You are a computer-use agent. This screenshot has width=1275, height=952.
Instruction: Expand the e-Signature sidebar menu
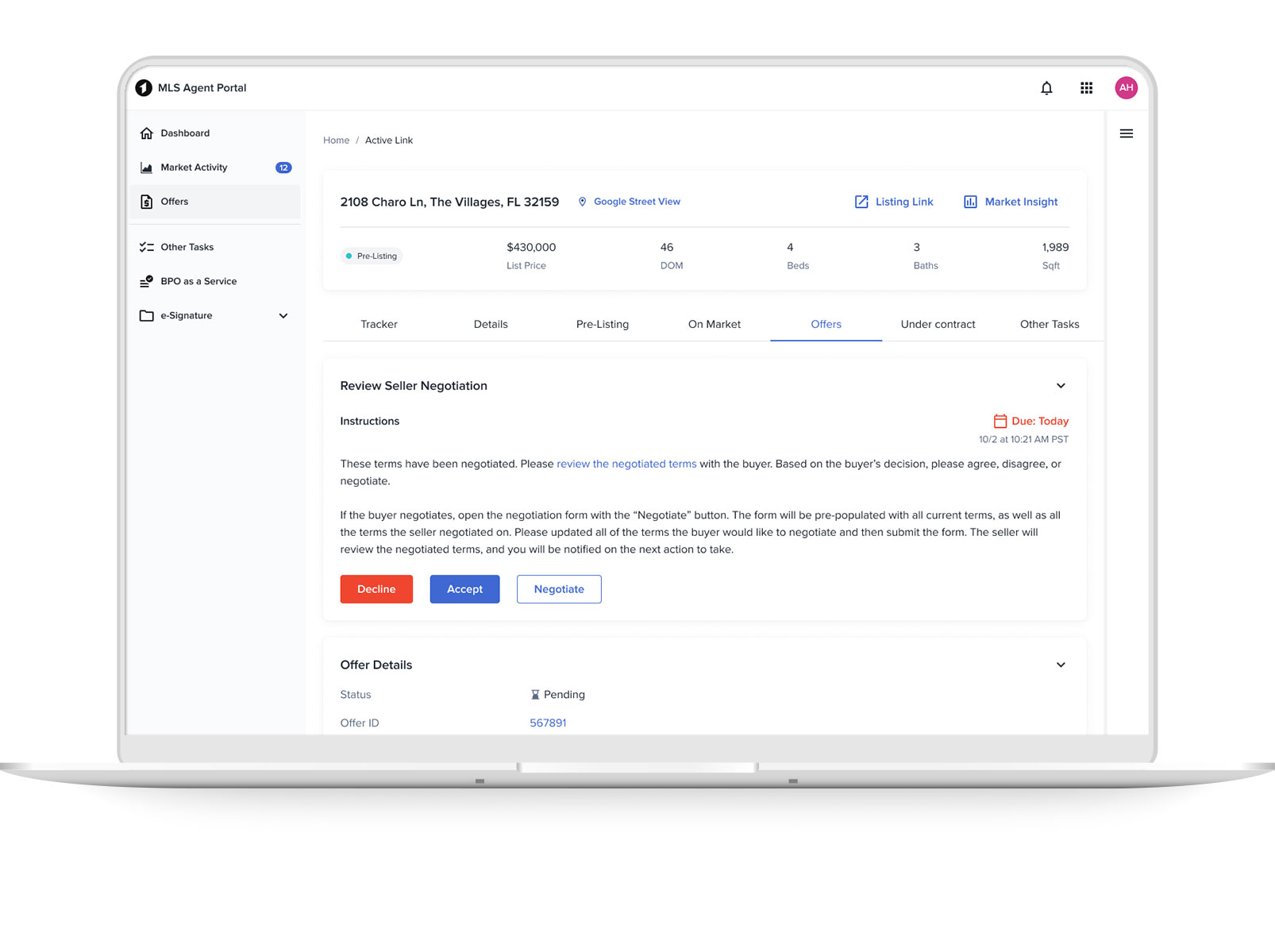(x=283, y=316)
